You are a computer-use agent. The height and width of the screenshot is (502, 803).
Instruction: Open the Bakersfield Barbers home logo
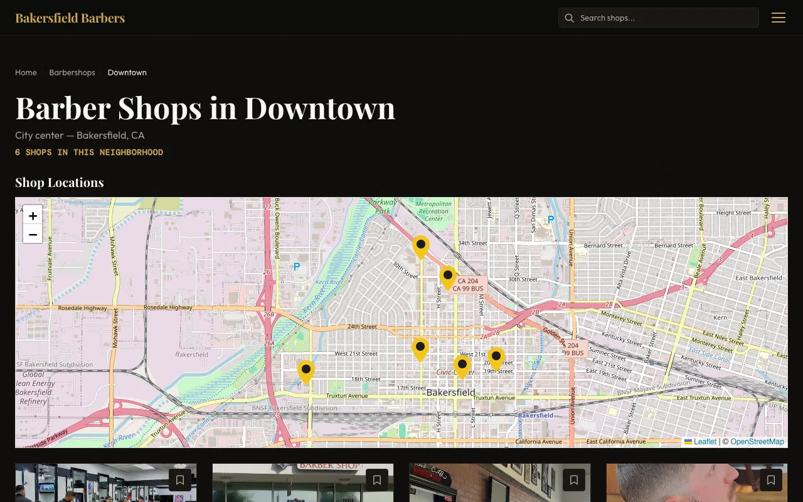[70, 18]
